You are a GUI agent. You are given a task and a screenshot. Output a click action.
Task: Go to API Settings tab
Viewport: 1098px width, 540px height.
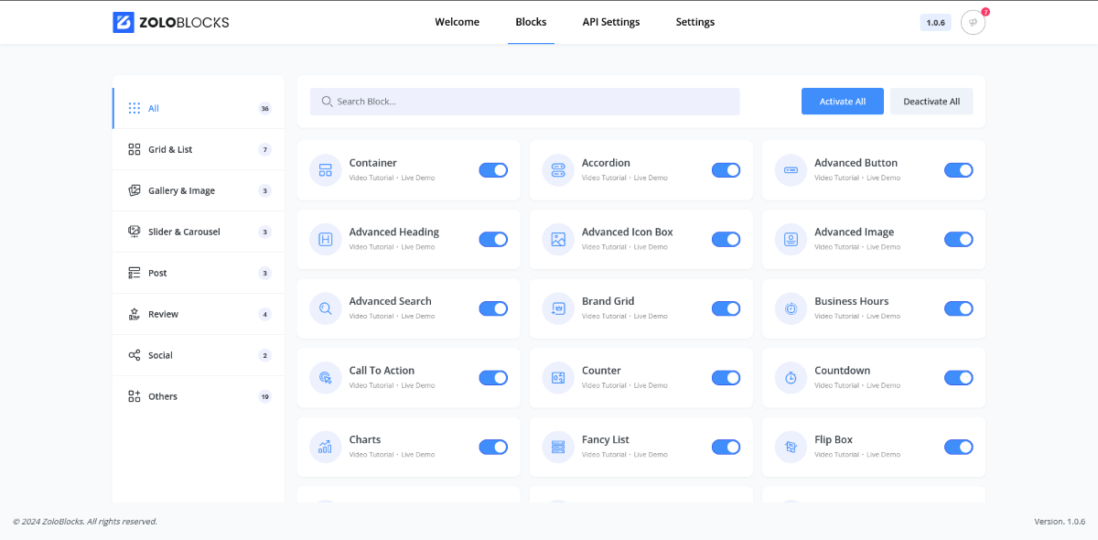click(x=611, y=22)
